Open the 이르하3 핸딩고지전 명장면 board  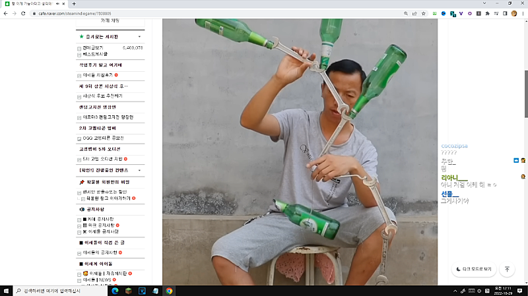pyautogui.click(x=108, y=117)
